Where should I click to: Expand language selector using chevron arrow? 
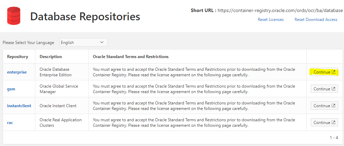102,42
